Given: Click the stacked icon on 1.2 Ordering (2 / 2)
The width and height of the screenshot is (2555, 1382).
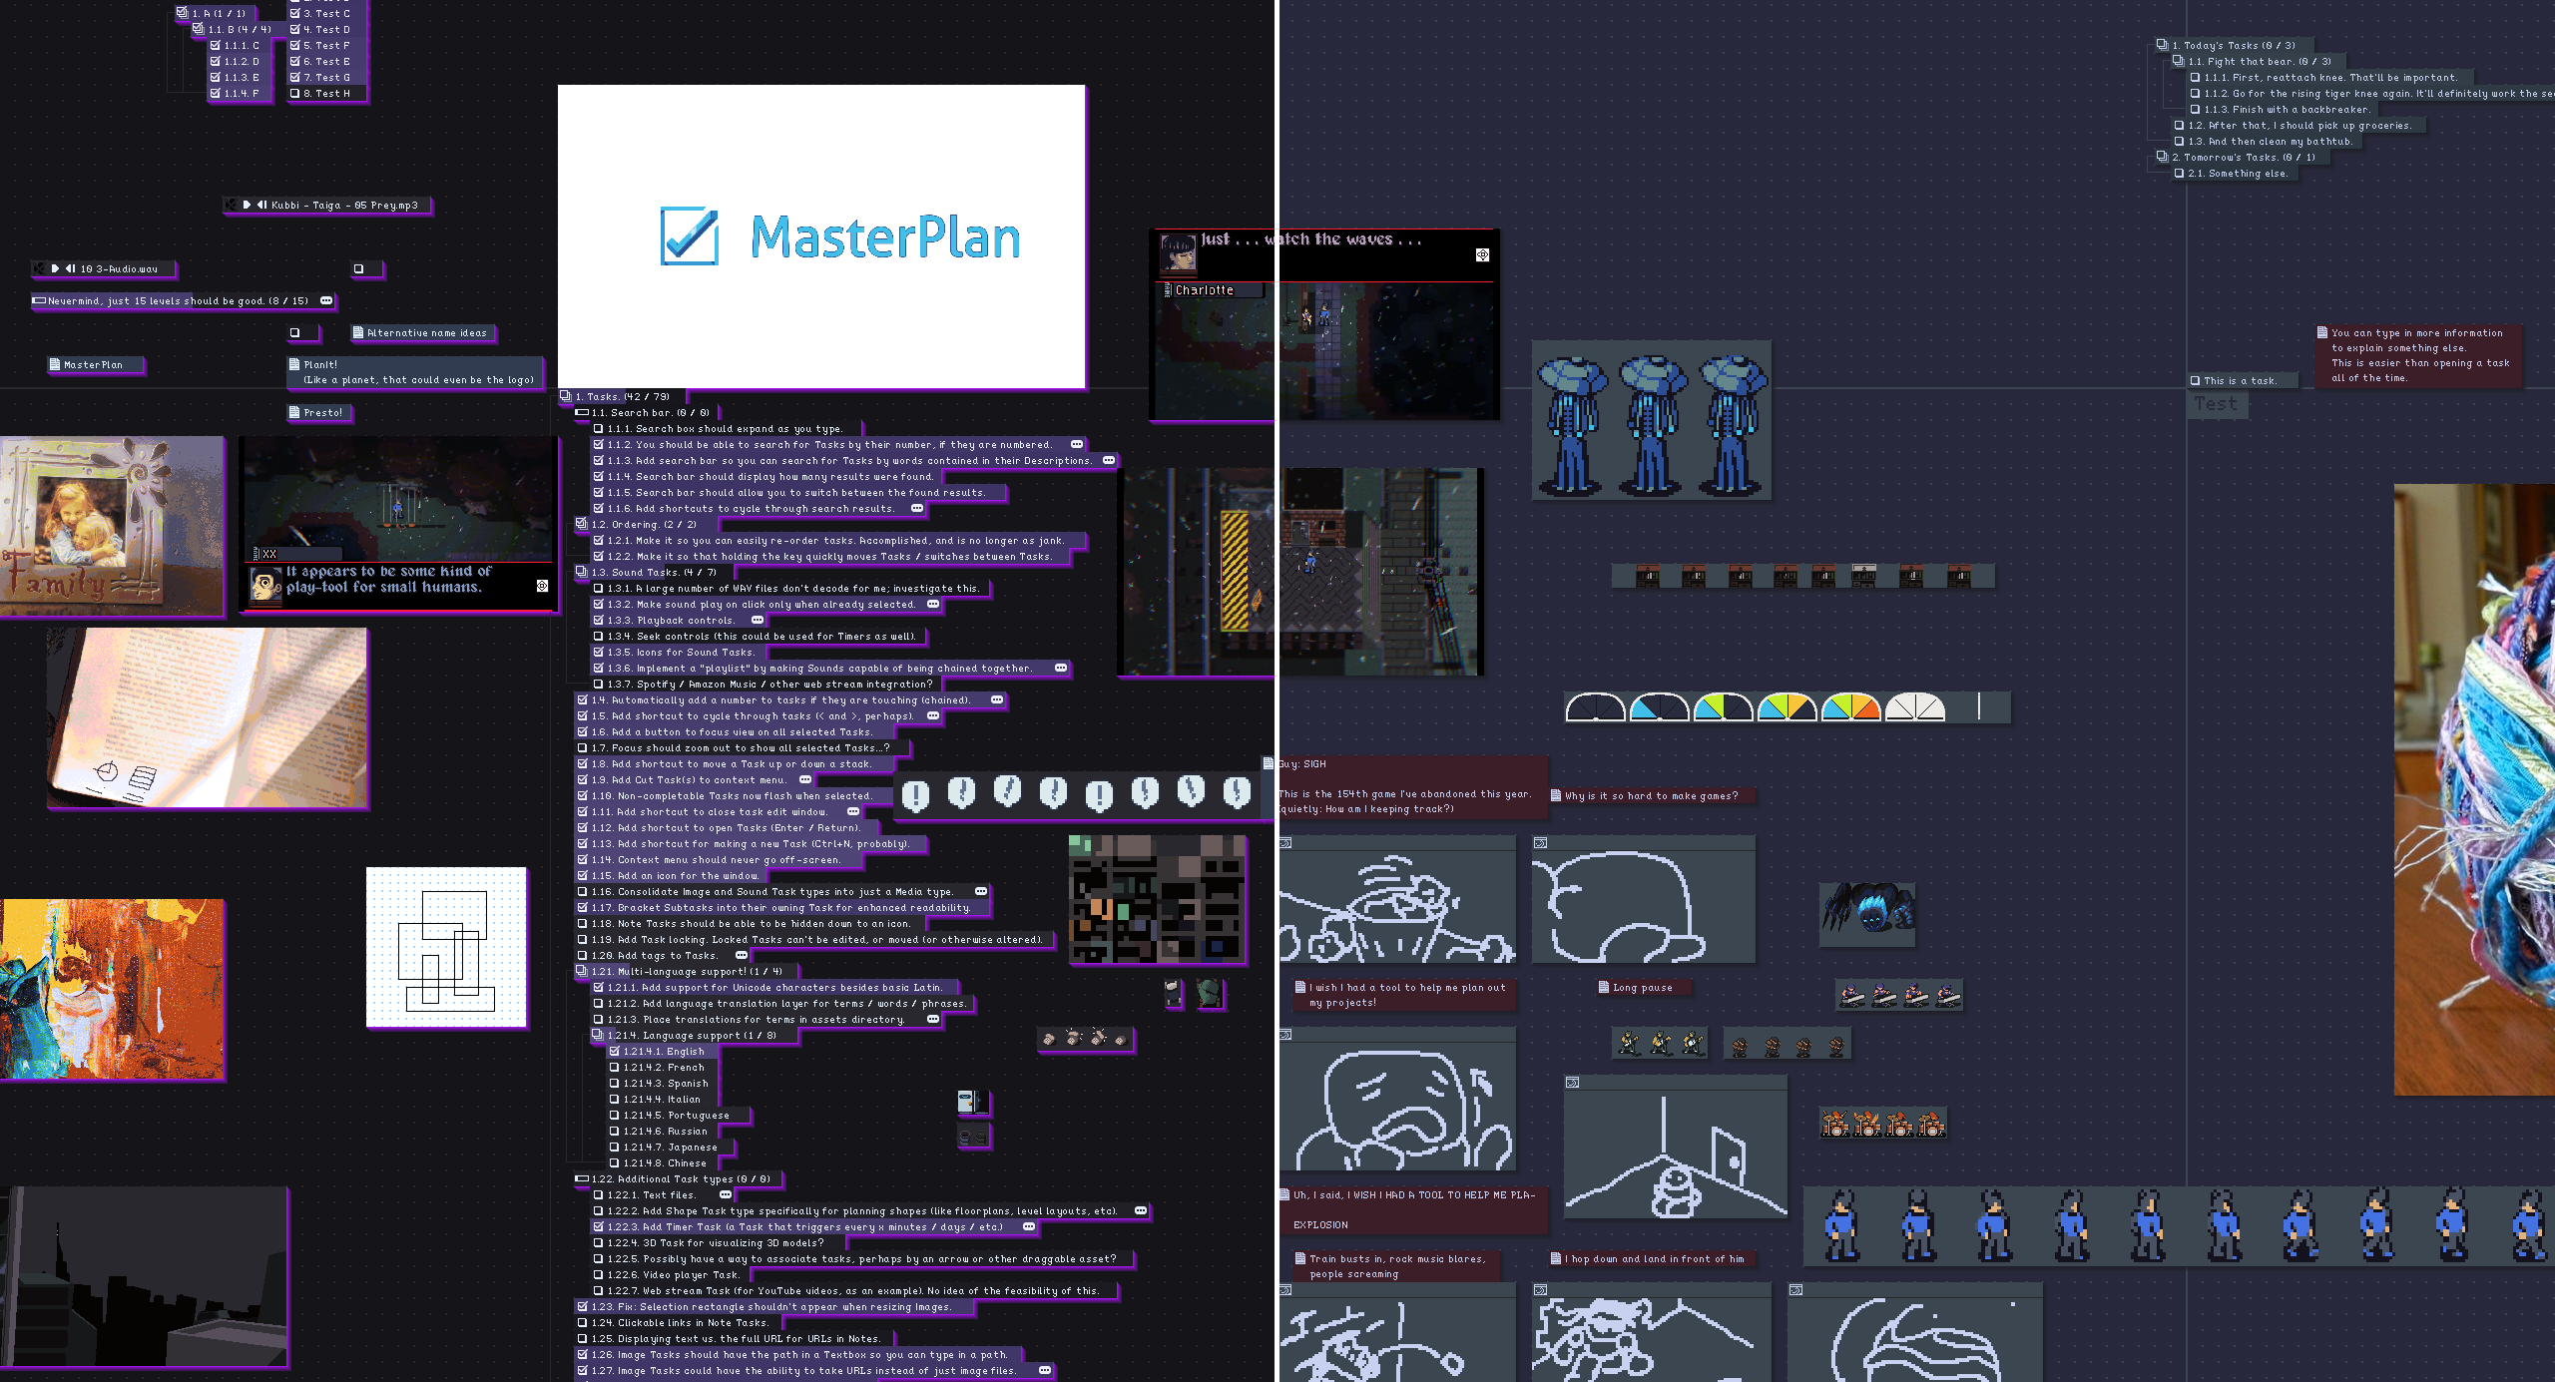Looking at the screenshot, I should pyautogui.click(x=582, y=524).
